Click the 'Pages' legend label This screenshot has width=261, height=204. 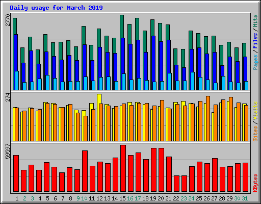[255, 62]
